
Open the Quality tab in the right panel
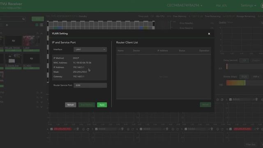coord(222,22)
